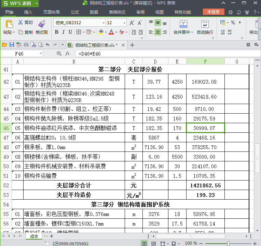The image size is (261, 246).
Task: Switch to the 开始 tab
Action: click(x=9, y=12)
